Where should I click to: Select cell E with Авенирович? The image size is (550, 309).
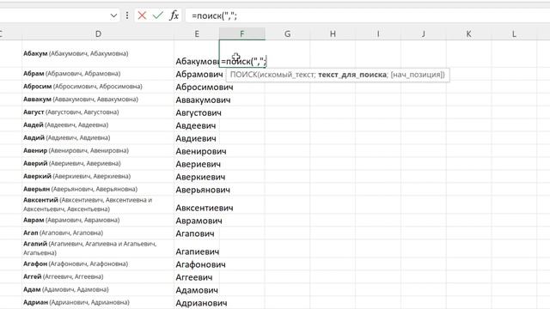pos(197,151)
